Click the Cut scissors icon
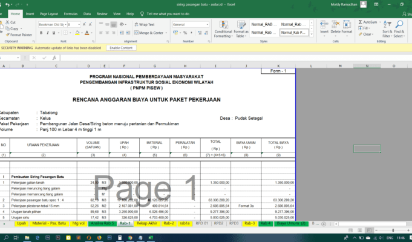Viewport: 412px width, 242px height. (7, 22)
